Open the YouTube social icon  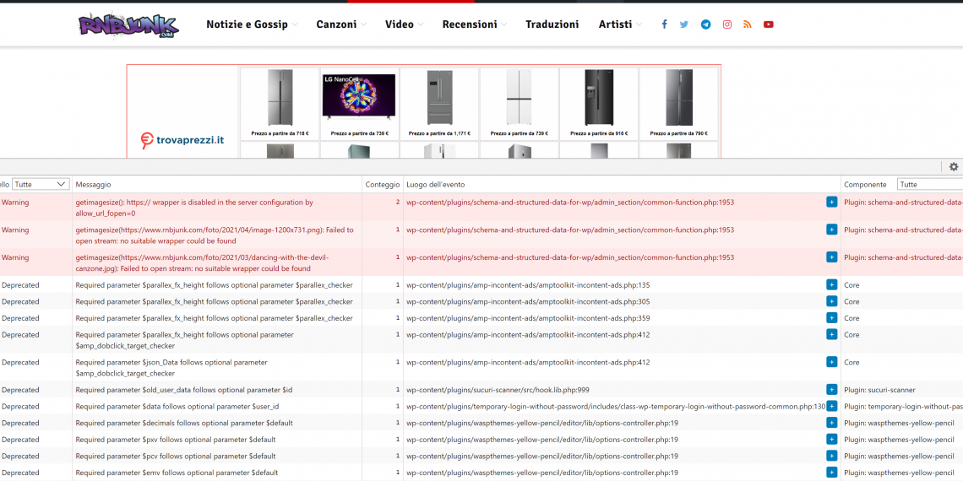(x=769, y=24)
